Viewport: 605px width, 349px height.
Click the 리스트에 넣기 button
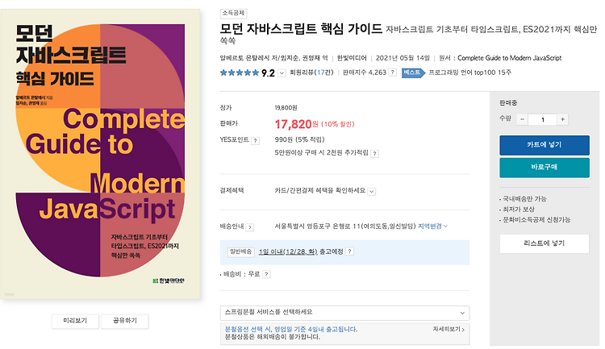544,243
